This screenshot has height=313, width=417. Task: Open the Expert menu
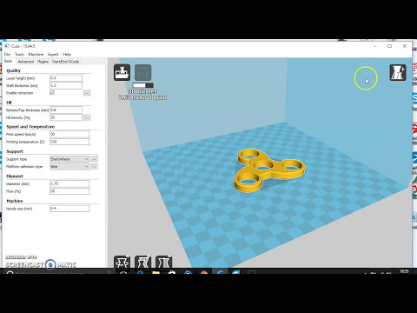pos(53,54)
